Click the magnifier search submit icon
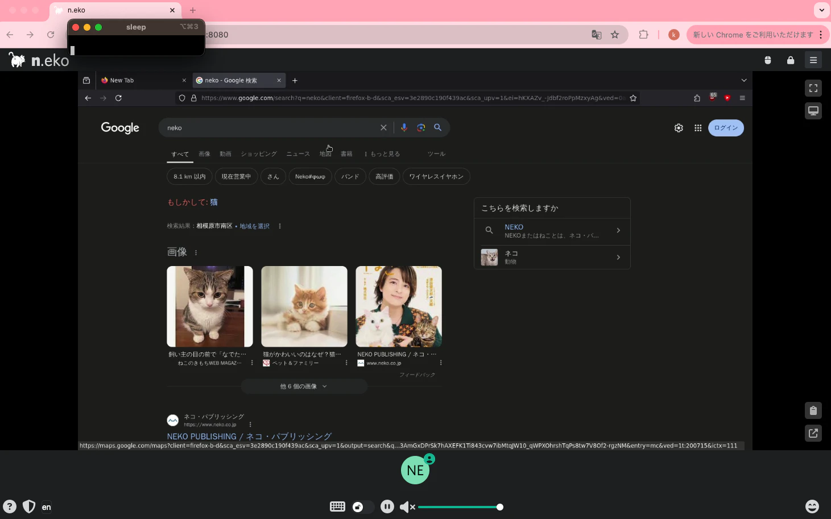Image resolution: width=831 pixels, height=519 pixels. [x=438, y=127]
